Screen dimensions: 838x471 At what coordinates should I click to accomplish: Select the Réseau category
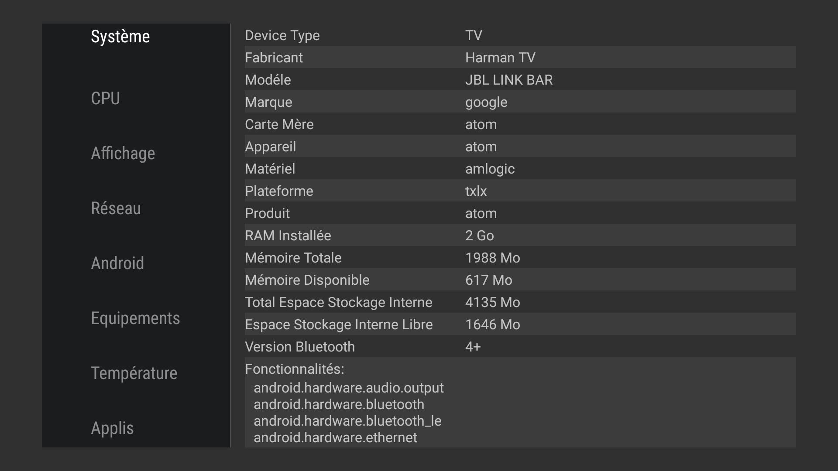116,208
